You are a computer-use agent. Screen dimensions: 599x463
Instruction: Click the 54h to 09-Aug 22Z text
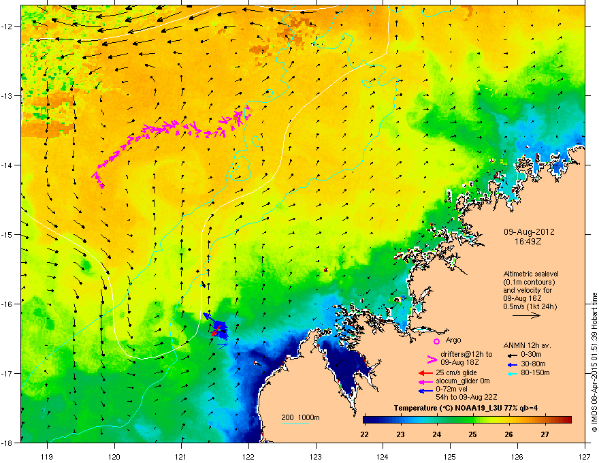(466, 398)
